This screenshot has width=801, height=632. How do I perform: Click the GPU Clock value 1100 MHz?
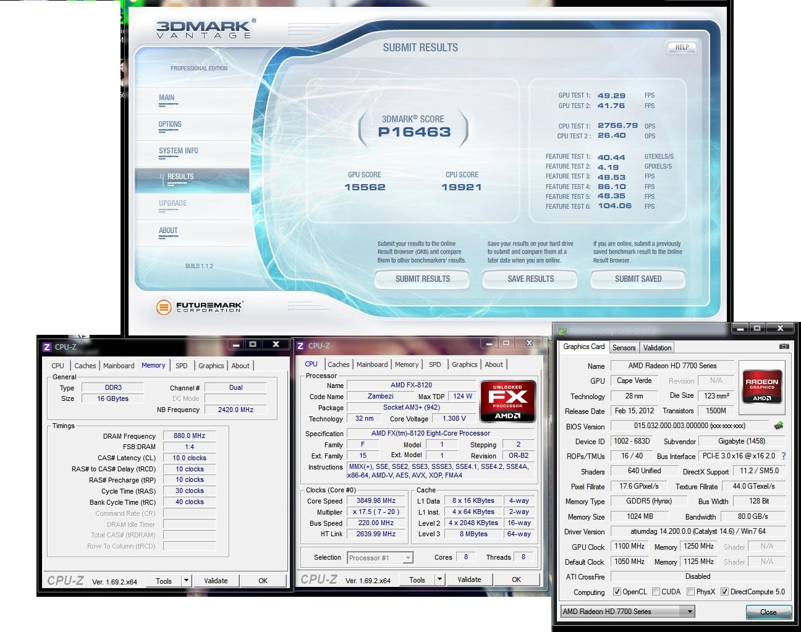tap(629, 546)
